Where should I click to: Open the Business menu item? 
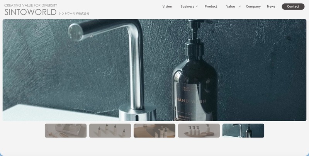click(x=187, y=7)
